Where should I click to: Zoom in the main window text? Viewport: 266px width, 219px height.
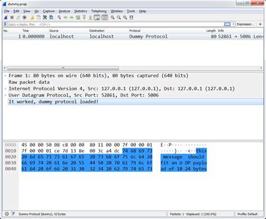point(112,17)
